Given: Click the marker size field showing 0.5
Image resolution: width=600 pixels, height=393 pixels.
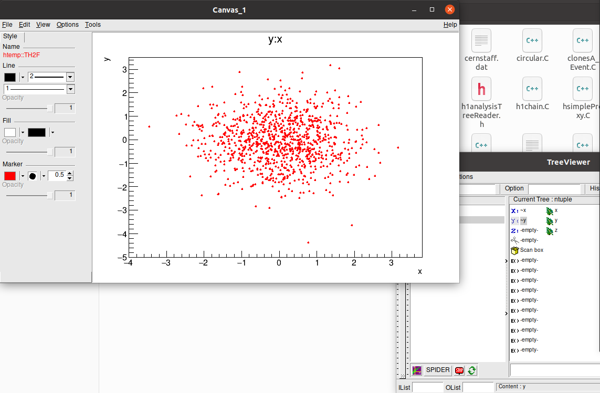Looking at the screenshot, I should 57,176.
